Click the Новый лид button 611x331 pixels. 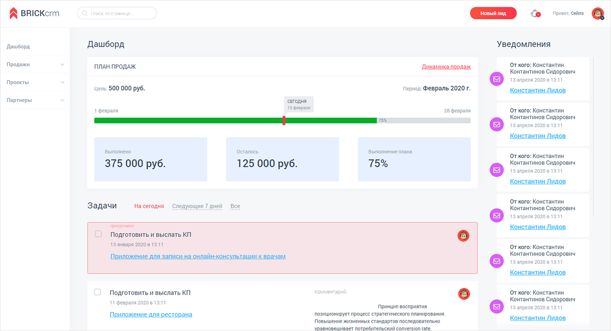click(493, 13)
